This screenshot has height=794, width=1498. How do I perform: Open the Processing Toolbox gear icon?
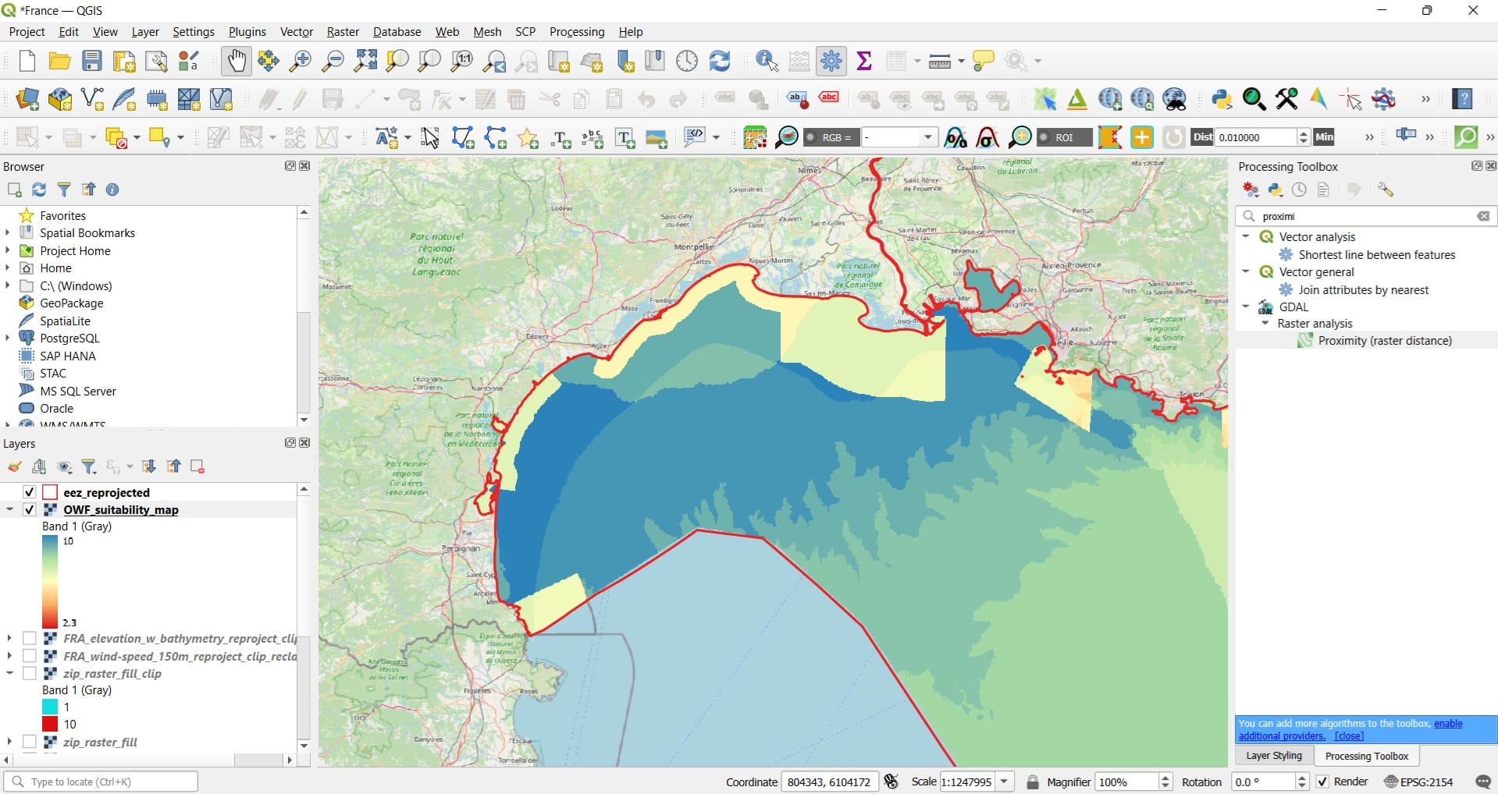coord(831,61)
